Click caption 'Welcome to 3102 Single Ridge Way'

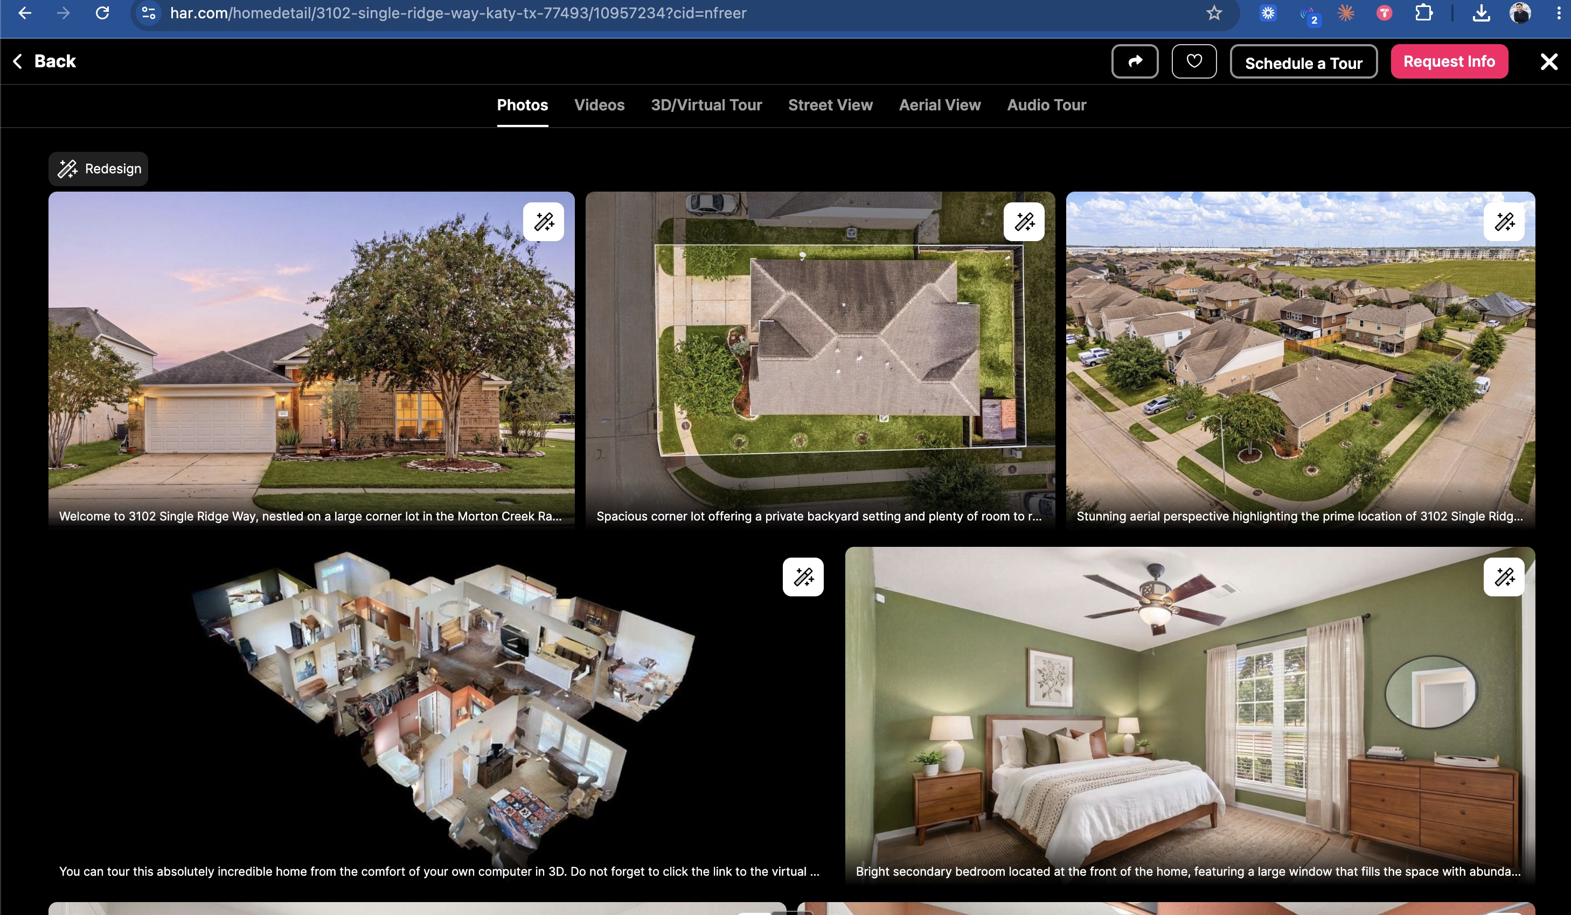310,516
